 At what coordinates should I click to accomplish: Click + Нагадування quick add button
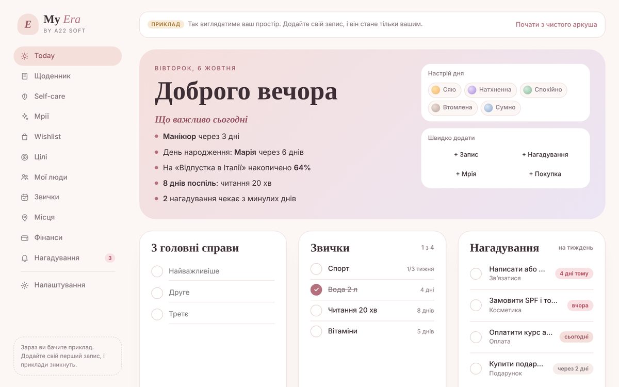click(x=545, y=155)
